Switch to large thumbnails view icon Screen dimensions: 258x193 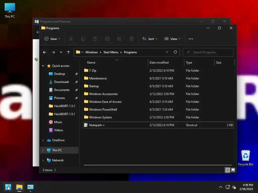coord(233,170)
